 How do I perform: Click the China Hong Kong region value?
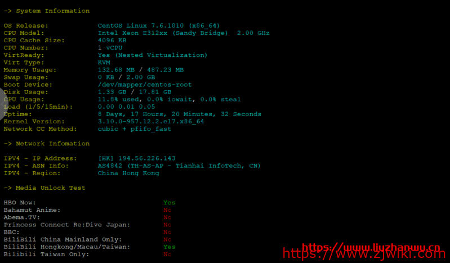(x=128, y=173)
